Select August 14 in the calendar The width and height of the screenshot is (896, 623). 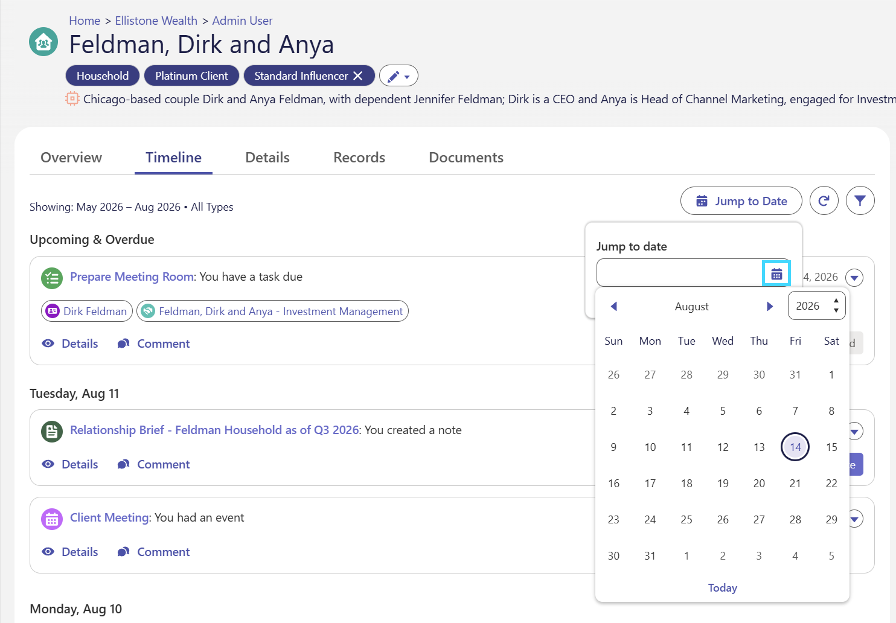coord(795,447)
